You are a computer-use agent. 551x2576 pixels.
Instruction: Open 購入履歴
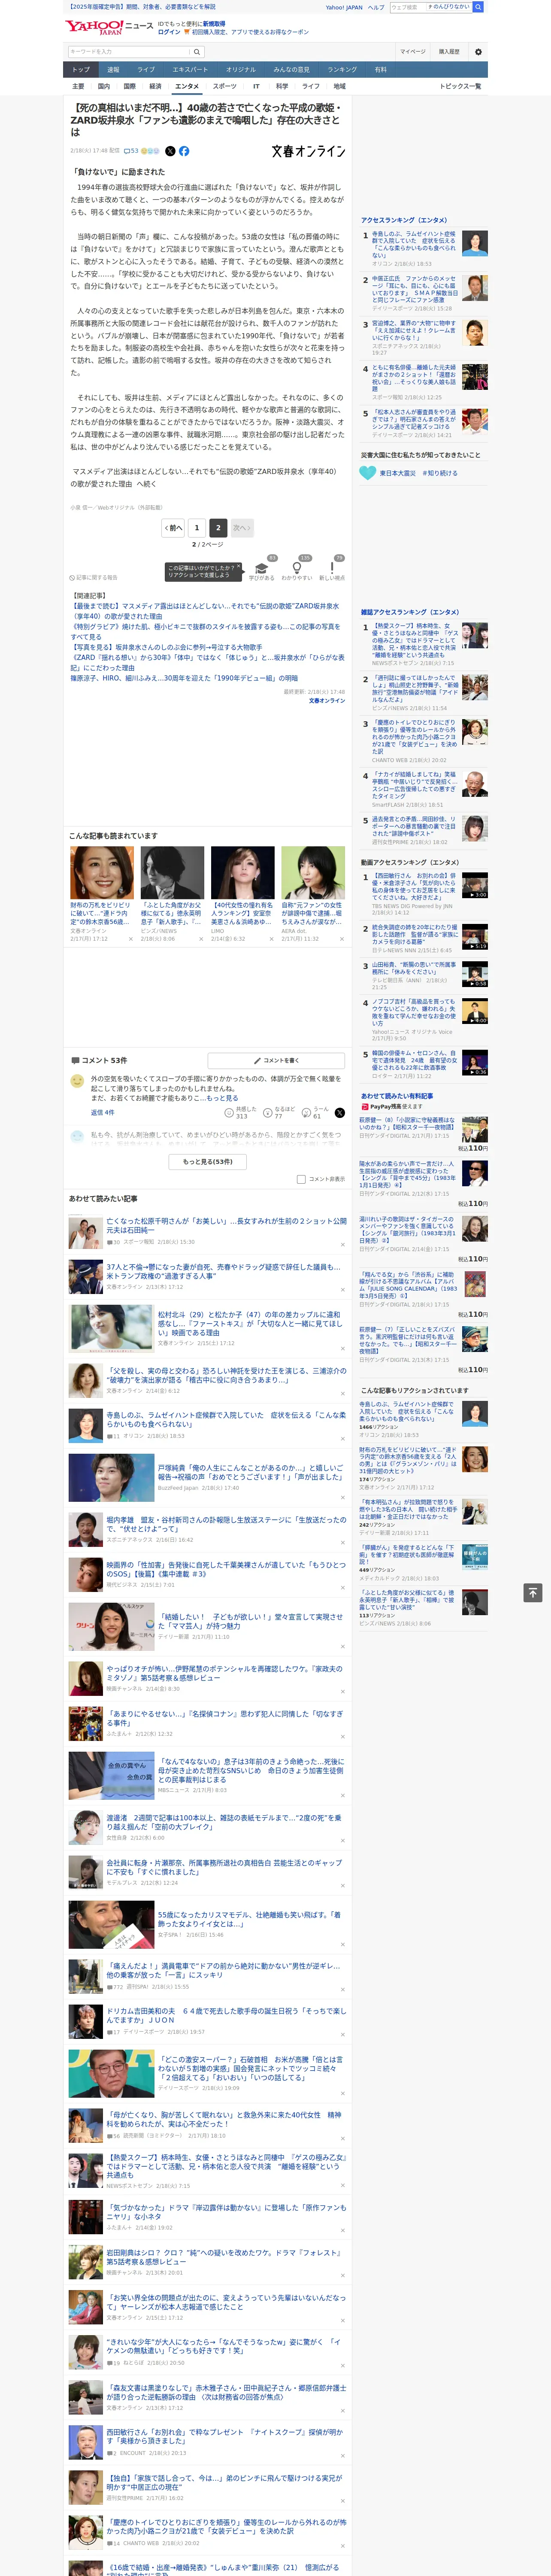pos(449,52)
